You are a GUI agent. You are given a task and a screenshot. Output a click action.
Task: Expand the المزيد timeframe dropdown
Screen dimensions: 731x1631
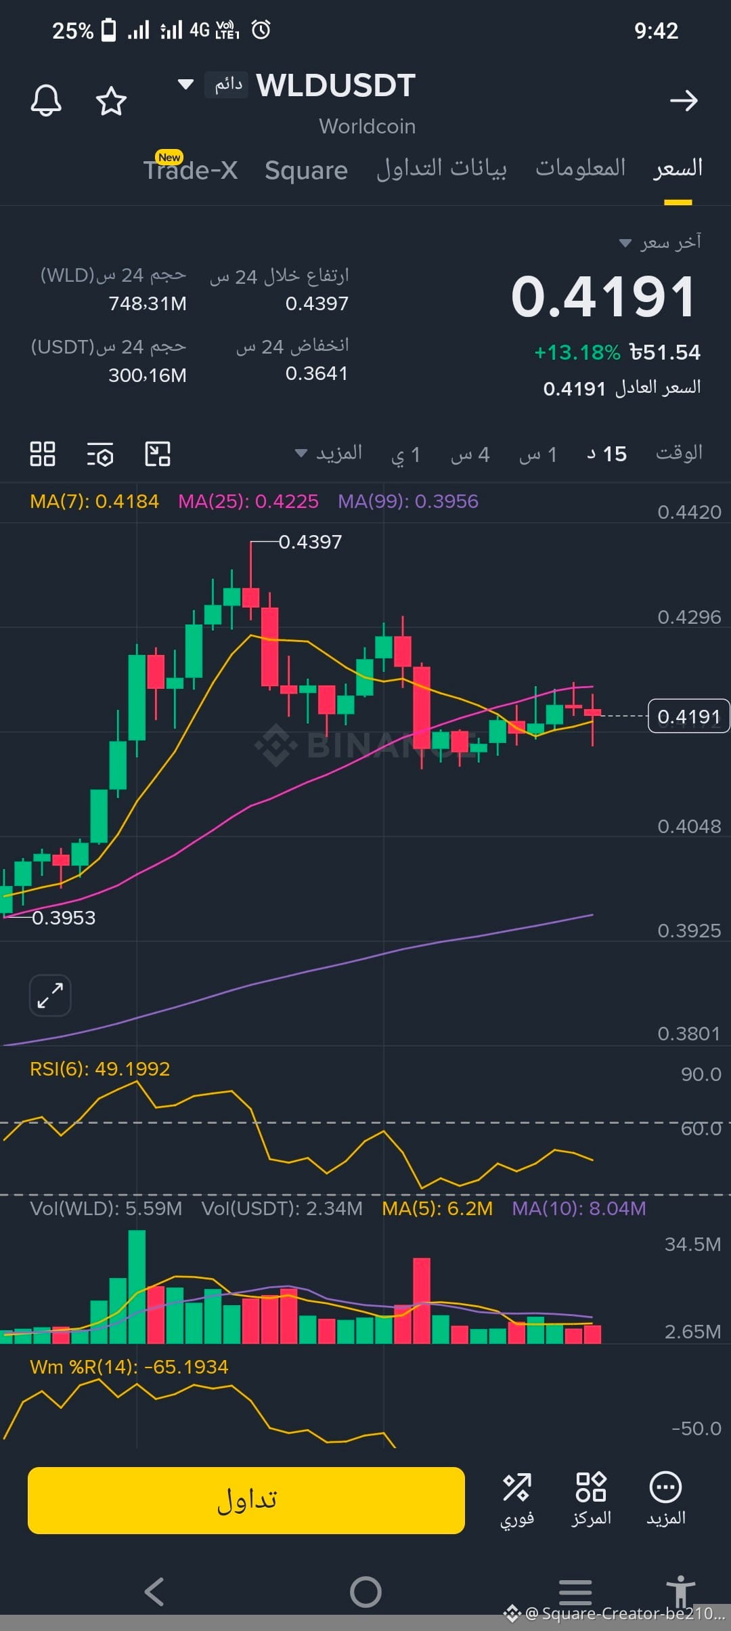pos(329,453)
